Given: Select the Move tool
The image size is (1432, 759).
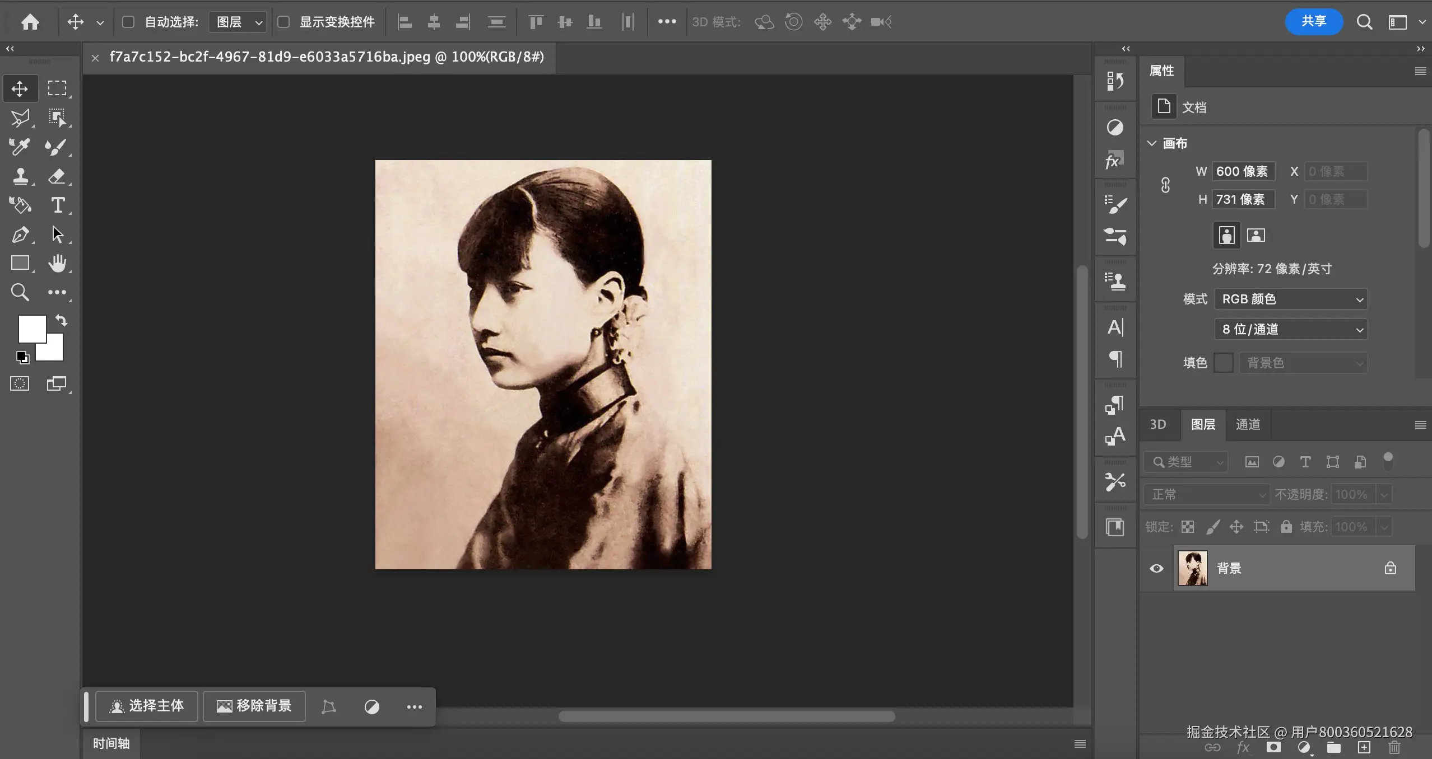Looking at the screenshot, I should [20, 88].
